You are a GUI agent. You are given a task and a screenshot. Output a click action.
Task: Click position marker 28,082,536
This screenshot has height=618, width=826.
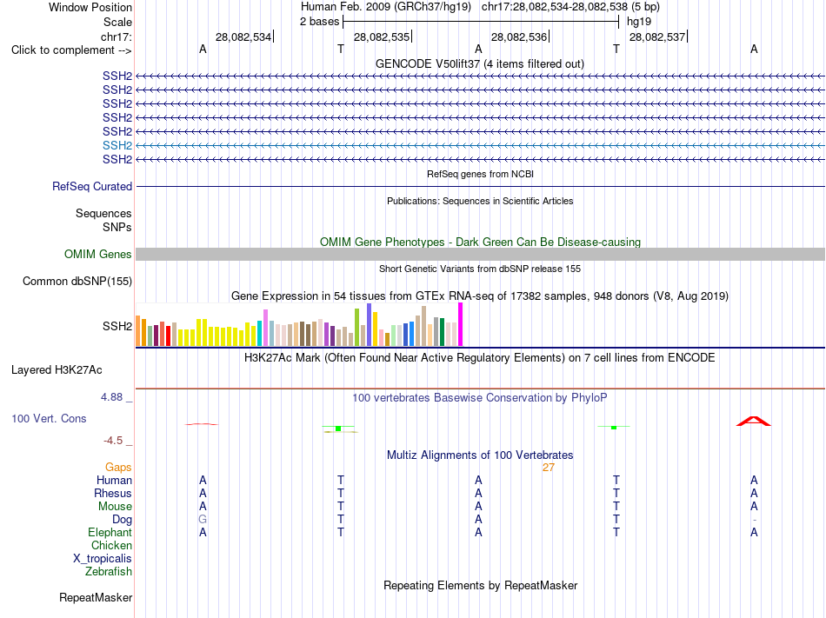pos(519,37)
